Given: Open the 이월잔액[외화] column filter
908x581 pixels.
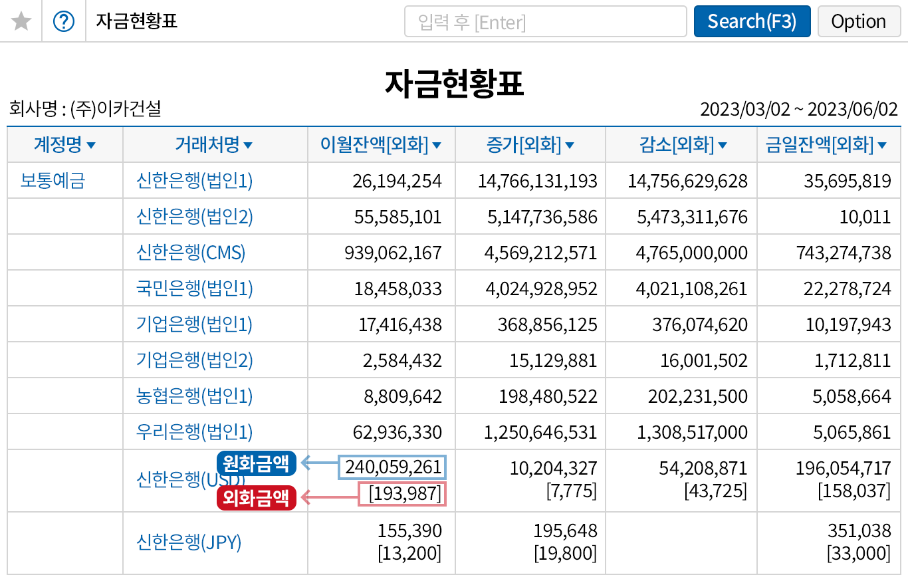Looking at the screenshot, I should tap(437, 145).
